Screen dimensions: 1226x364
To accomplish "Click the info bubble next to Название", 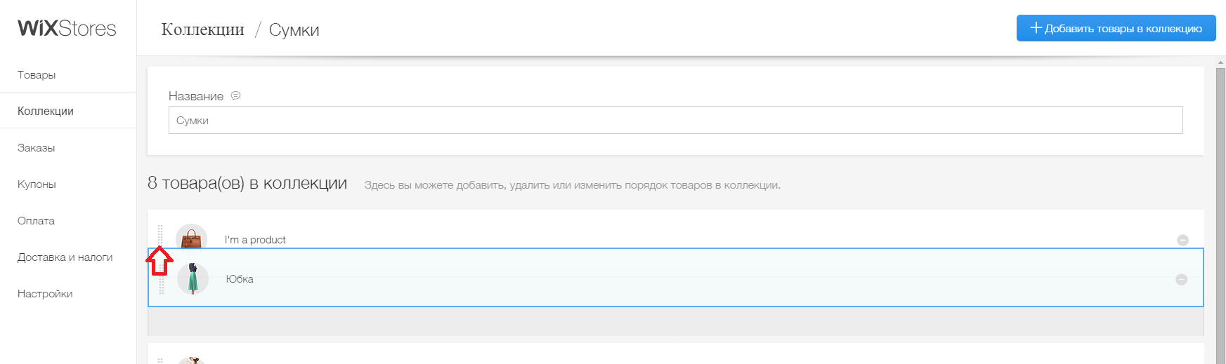I will pos(236,95).
